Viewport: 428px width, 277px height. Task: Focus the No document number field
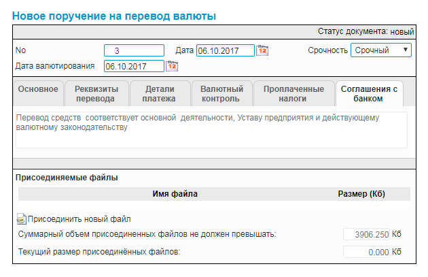click(x=134, y=50)
